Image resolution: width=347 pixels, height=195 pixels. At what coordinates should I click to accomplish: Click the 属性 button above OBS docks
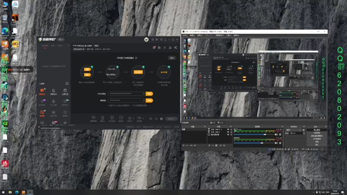tap(213, 123)
